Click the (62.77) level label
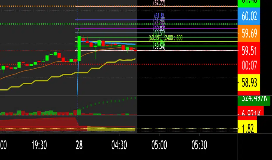Image resolution: width=272 pixels, height=160 pixels. coord(159,3)
